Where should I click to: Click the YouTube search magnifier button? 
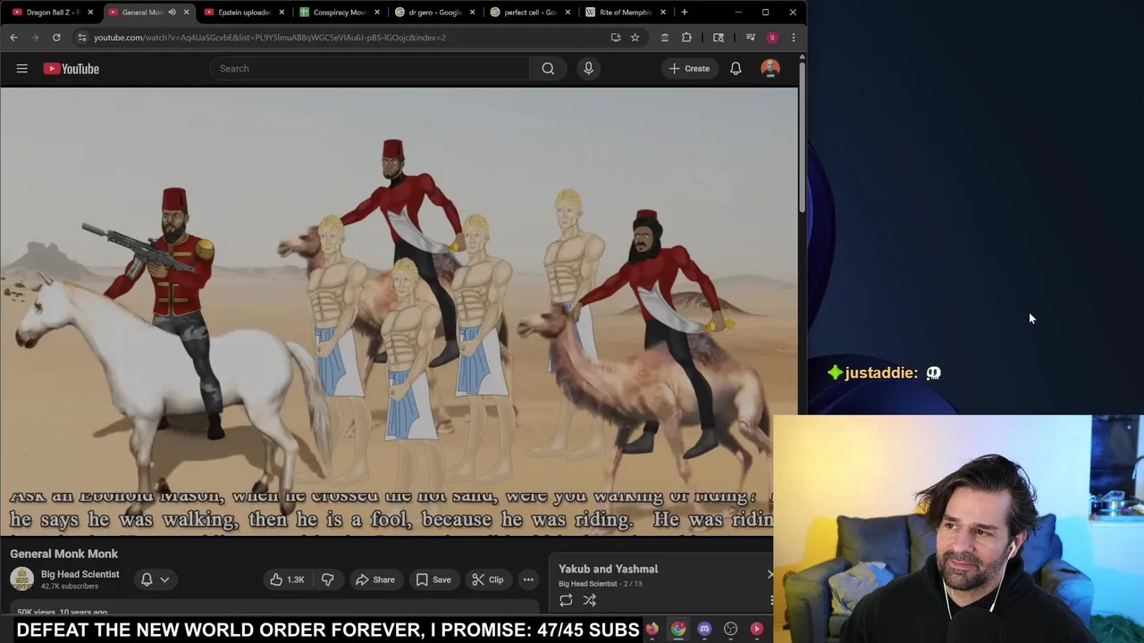pyautogui.click(x=548, y=69)
